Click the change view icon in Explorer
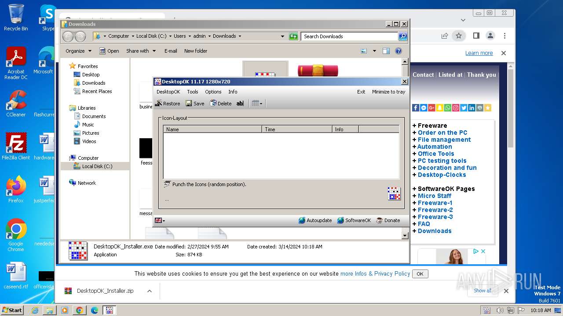The height and width of the screenshot is (316, 563). tap(364, 51)
